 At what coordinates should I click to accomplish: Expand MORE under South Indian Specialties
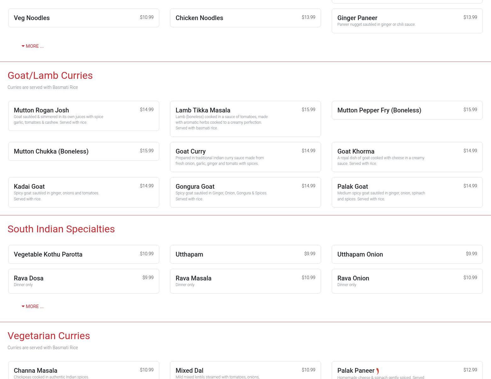[32, 306]
